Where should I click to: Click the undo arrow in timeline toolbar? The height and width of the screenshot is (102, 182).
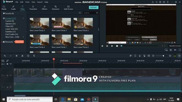click(x=5, y=56)
